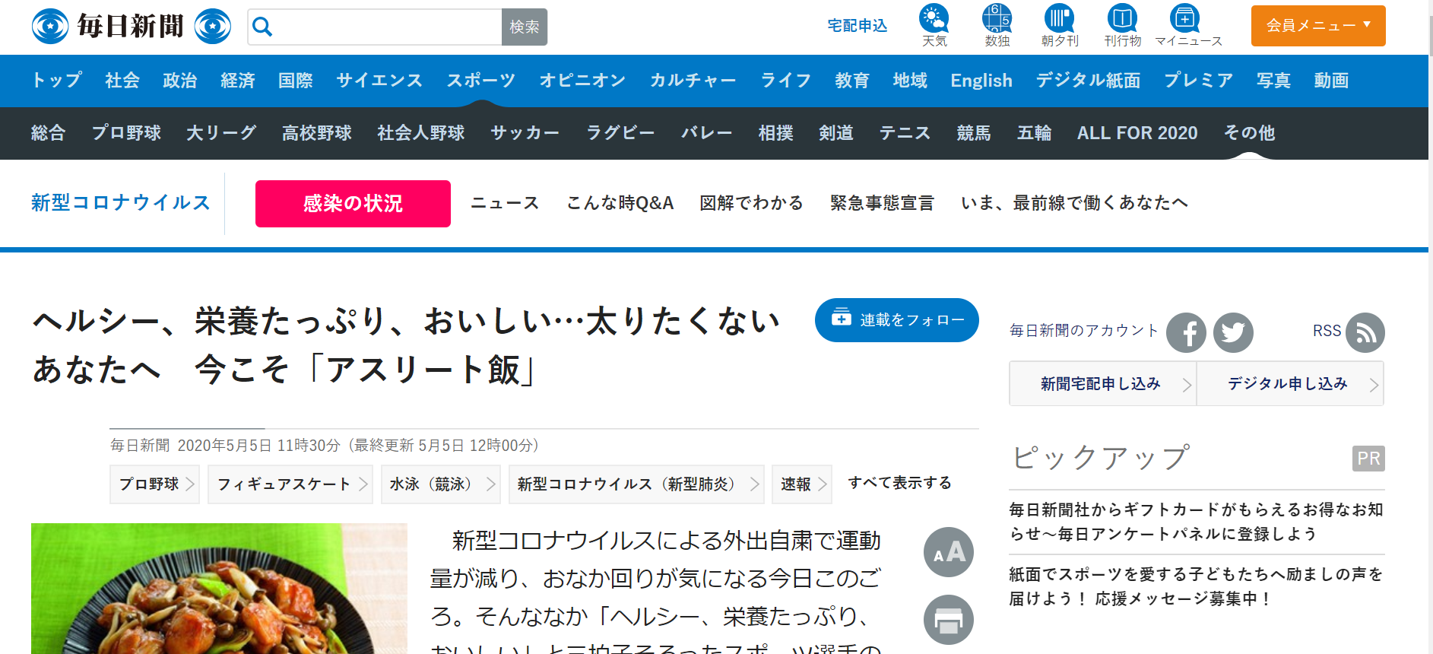Select 地域 in main navigation
This screenshot has width=1433, height=654.
[x=910, y=81]
